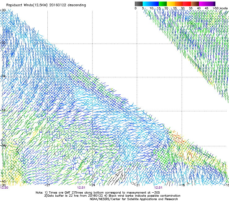The image size is (229, 201).
Task: Select the "-18" longitude label
Action: point(182,185)
